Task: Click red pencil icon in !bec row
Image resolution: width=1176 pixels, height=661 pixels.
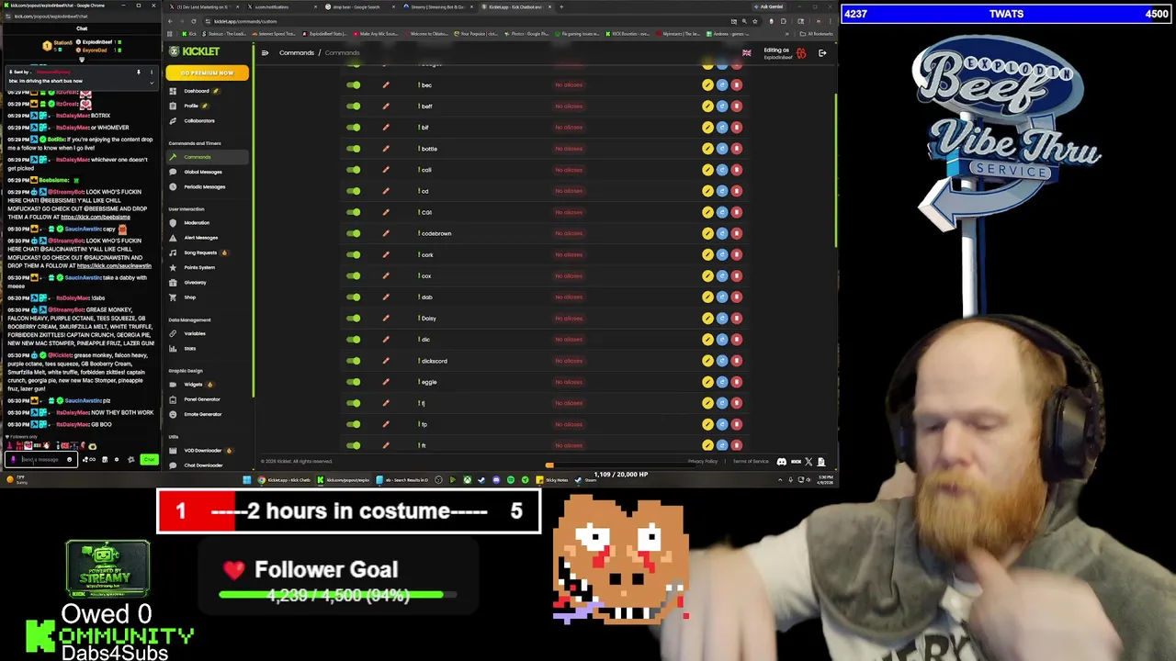Action: click(x=386, y=84)
